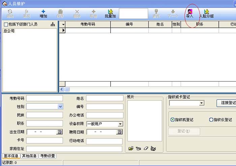Click the 查找 search toolbar icon
The height and width of the screenshot is (166, 236).
tap(156, 14)
